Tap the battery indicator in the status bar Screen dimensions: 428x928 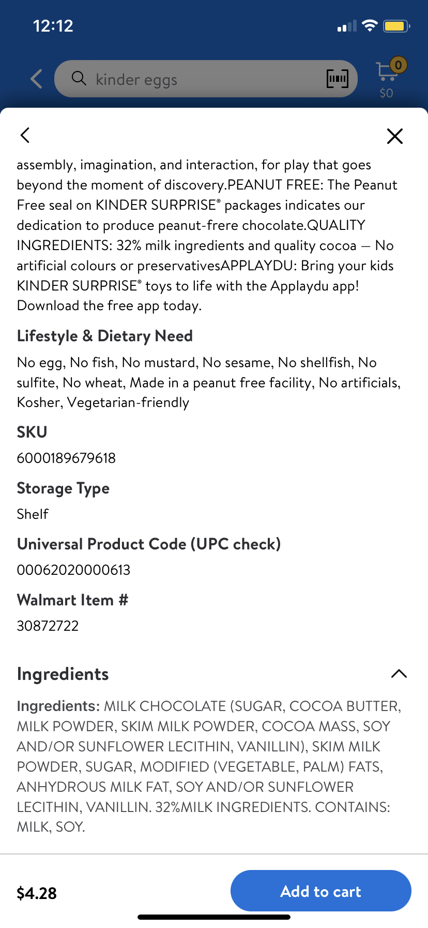pos(396,26)
